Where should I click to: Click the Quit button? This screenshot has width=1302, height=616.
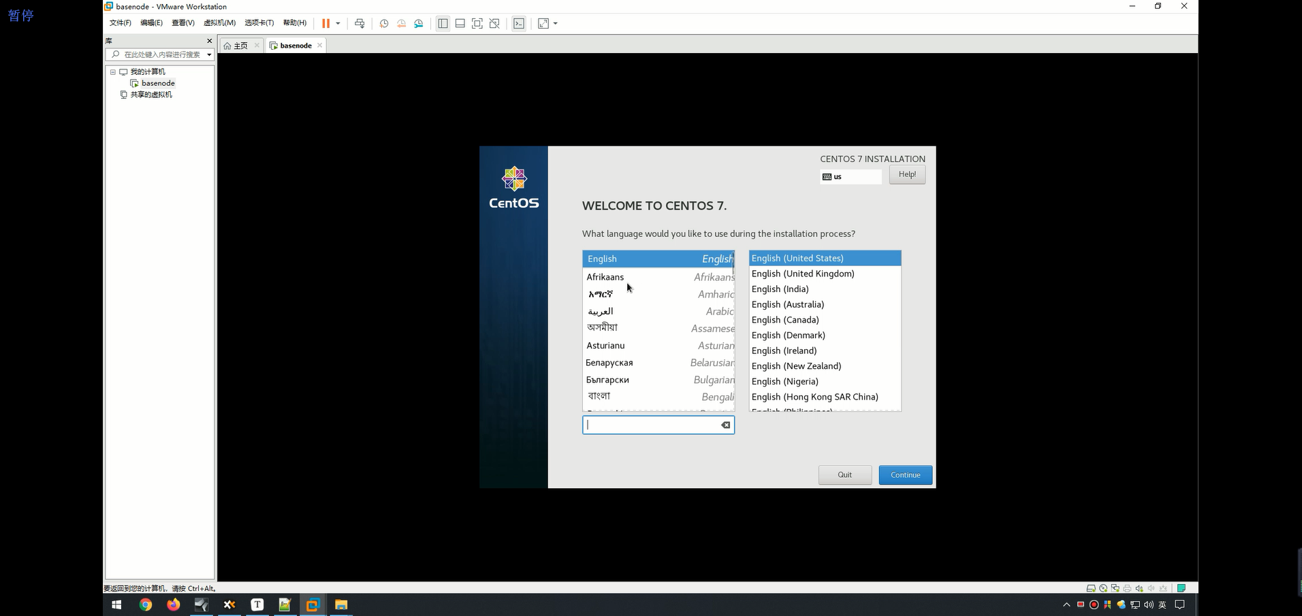coord(845,475)
